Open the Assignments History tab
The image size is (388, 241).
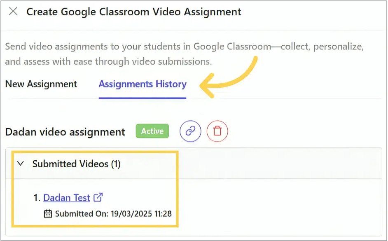point(142,84)
